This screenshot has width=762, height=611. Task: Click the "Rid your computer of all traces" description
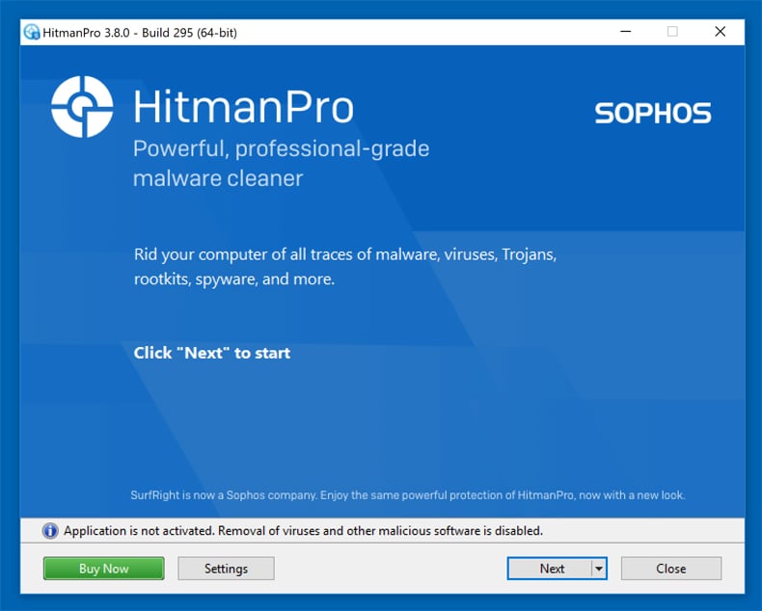345,267
